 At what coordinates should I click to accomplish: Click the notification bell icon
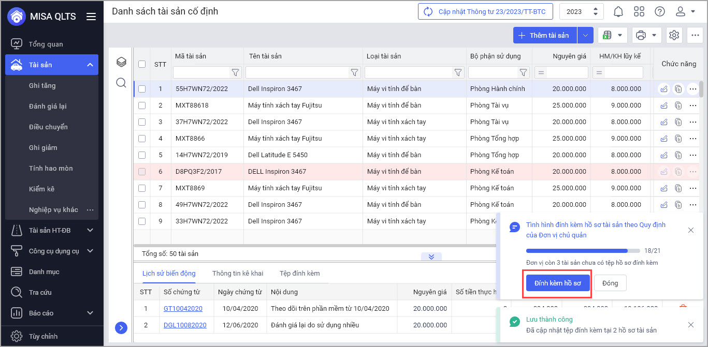tap(618, 11)
